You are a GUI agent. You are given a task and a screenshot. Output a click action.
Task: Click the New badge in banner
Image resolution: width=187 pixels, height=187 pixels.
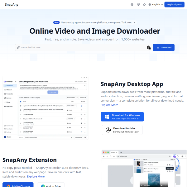click(x=56, y=22)
